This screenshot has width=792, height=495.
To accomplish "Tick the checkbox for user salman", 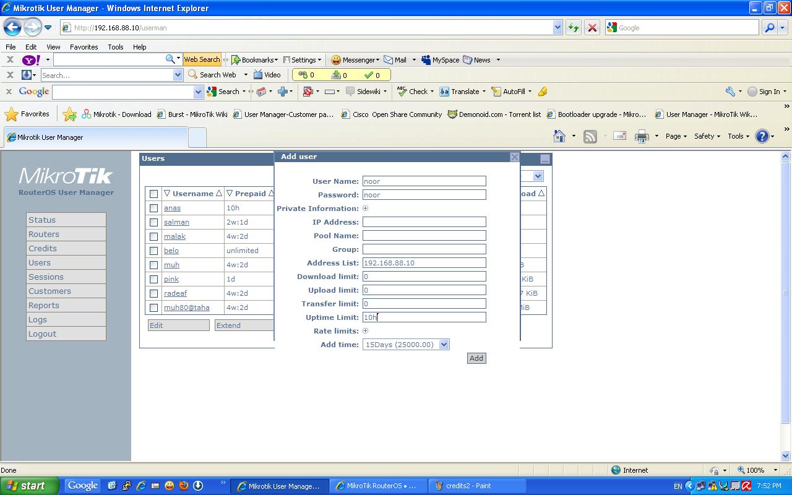I will (153, 223).
